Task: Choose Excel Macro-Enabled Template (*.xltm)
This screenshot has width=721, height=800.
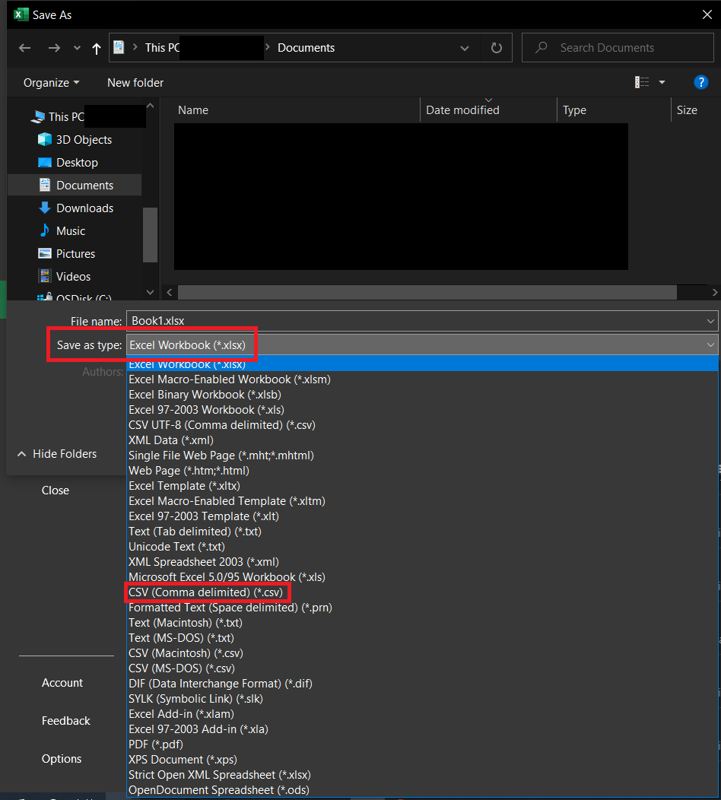Action: [x=227, y=501]
